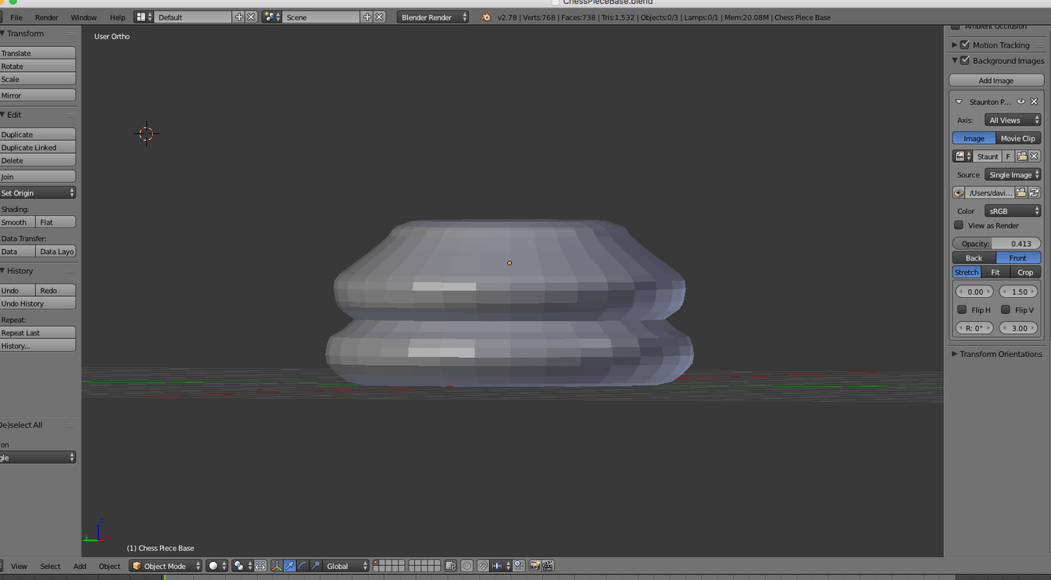Viewport: 1051px width, 580px height.
Task: Click the rotate manipulator arc icon
Action: tap(302, 566)
